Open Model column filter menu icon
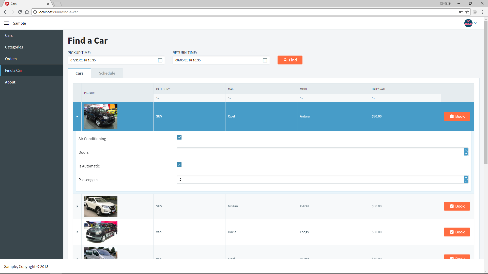Image resolution: width=488 pixels, height=274 pixels. point(312,89)
